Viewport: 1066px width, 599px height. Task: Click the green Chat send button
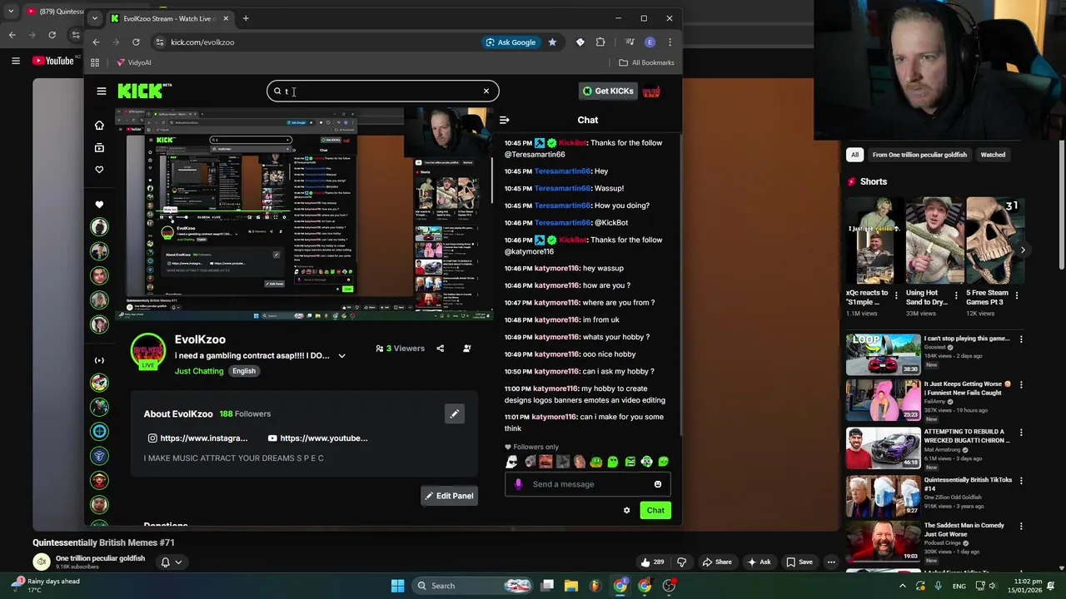(x=655, y=511)
